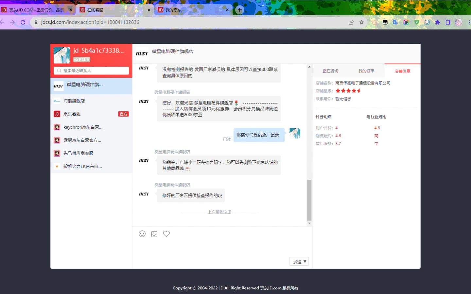Click the message 修好的厂家不提供检查报告的哦

[191, 195]
